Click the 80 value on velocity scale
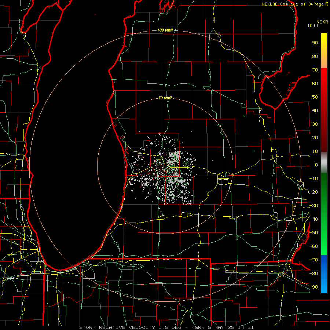This screenshot has height=330, width=330. point(315,56)
